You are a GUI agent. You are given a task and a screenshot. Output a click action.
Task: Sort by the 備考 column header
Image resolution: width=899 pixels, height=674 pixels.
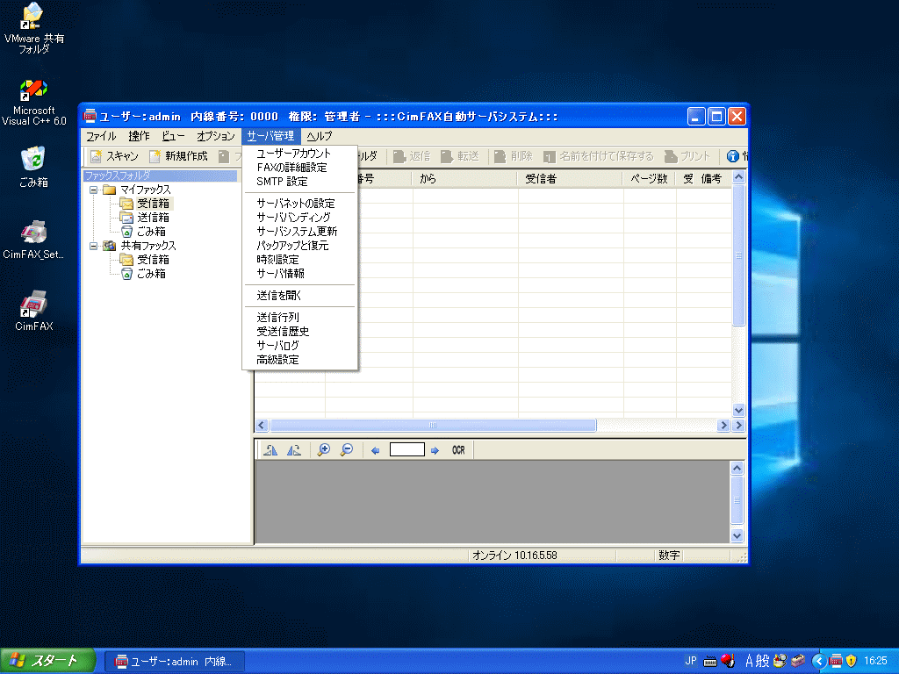tap(711, 179)
